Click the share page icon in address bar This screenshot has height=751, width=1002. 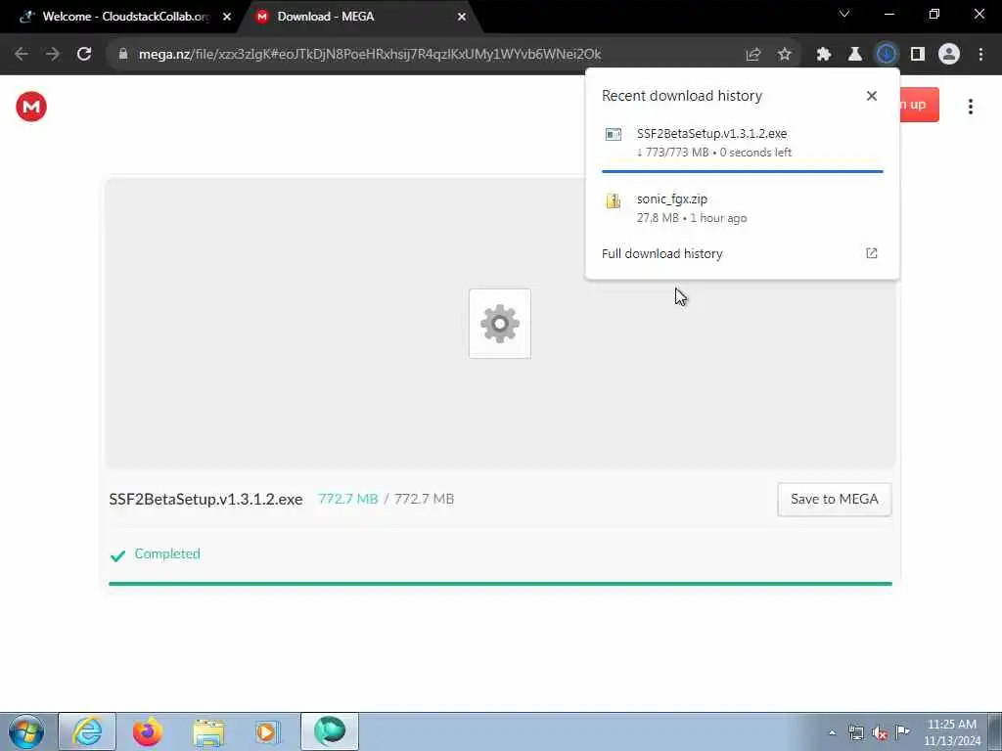(753, 55)
